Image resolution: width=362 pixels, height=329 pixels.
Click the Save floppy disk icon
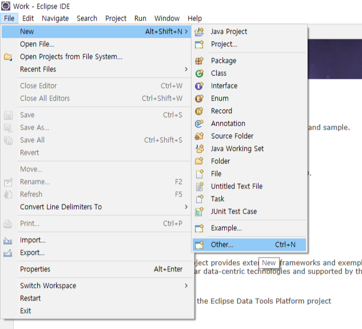pos(9,115)
